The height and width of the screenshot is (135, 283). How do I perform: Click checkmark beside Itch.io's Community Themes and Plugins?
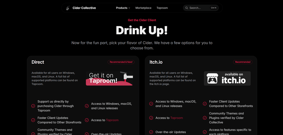pyautogui.click(x=205, y=118)
